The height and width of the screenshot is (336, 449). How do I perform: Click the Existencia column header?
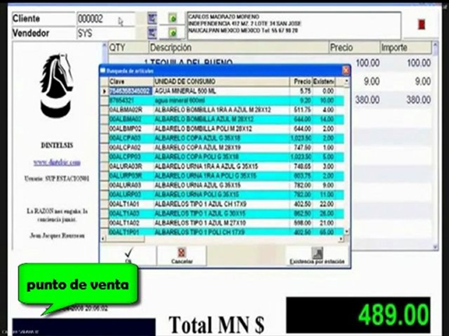[324, 82]
